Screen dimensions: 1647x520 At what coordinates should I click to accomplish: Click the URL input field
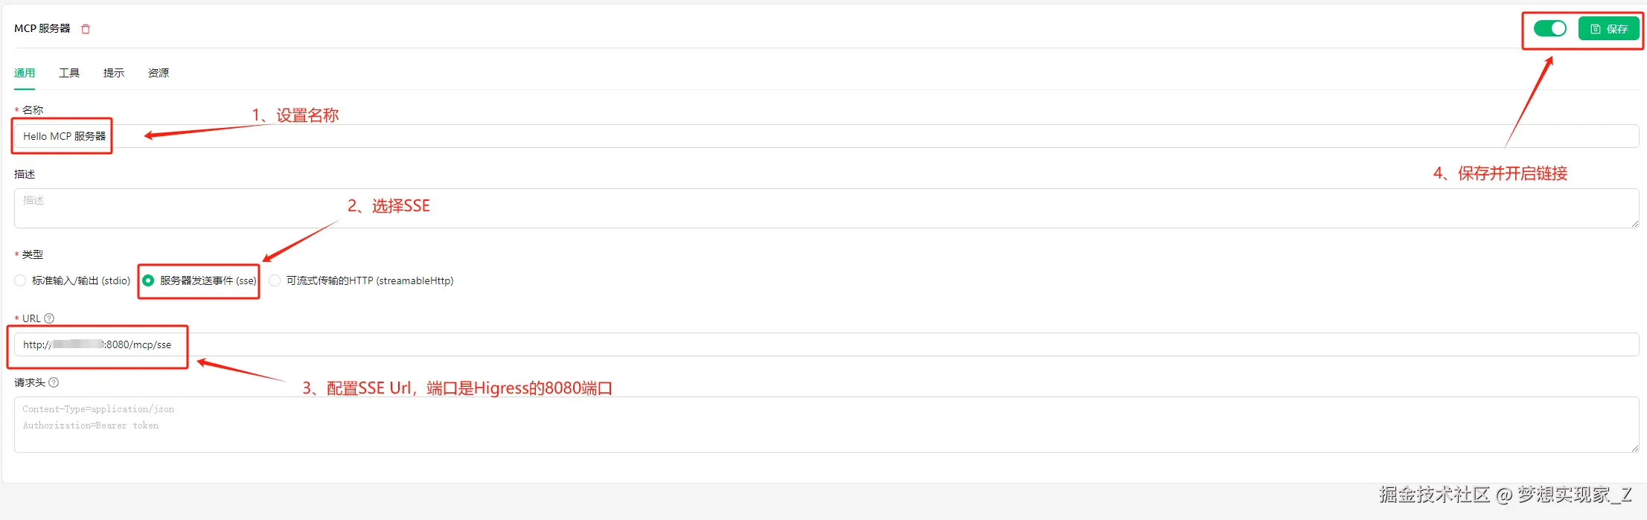(x=819, y=344)
